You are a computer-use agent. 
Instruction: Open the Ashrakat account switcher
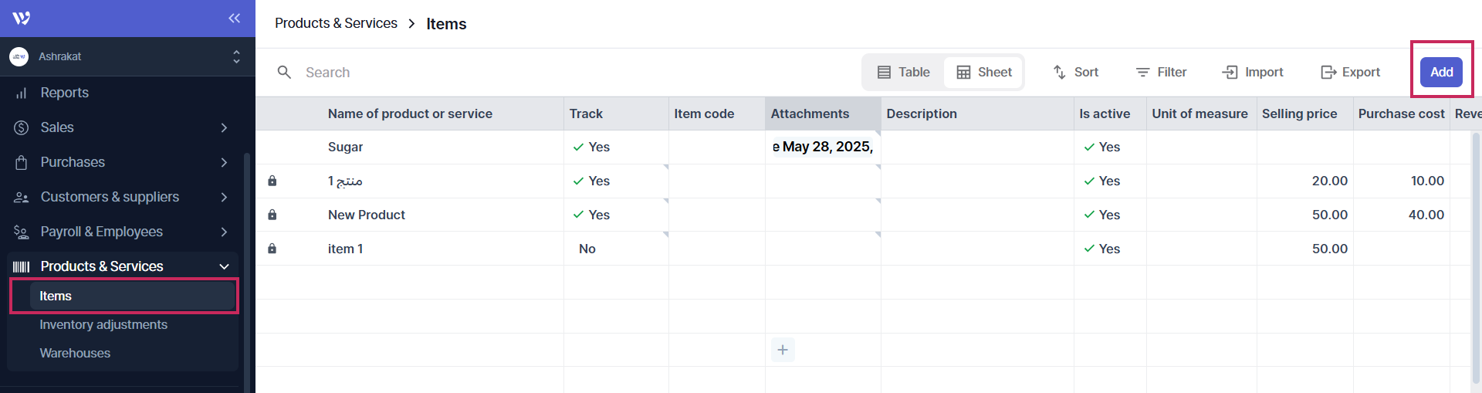[236, 56]
